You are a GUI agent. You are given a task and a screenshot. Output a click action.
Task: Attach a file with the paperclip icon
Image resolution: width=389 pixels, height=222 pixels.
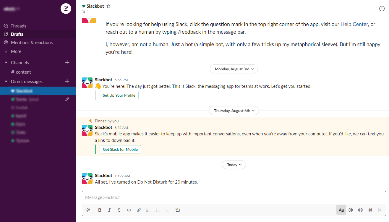coord(370,210)
